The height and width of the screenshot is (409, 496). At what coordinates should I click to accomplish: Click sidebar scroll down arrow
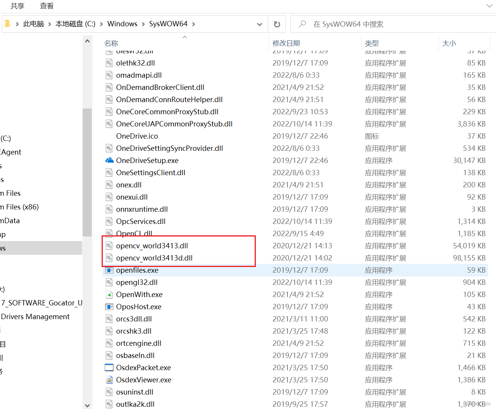87,405
